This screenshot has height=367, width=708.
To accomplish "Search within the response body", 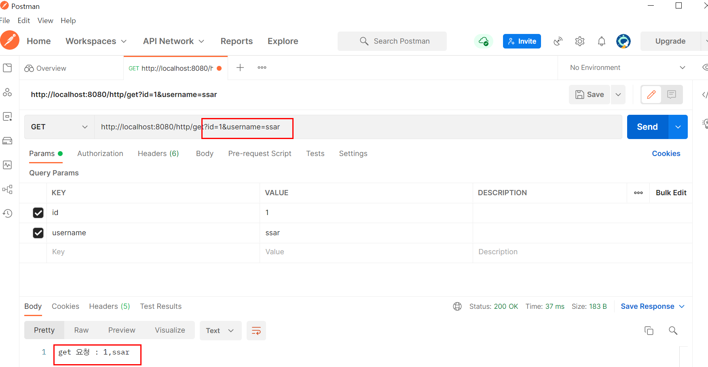I will point(673,331).
